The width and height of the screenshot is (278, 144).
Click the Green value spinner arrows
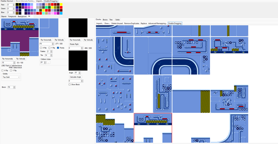14,9
